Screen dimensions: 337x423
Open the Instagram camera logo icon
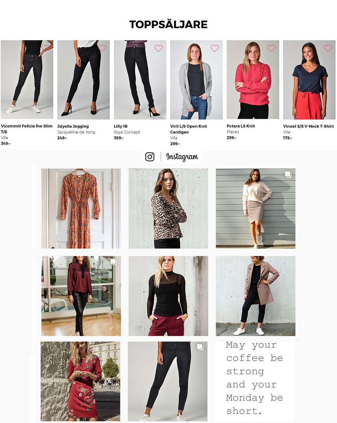click(x=150, y=157)
